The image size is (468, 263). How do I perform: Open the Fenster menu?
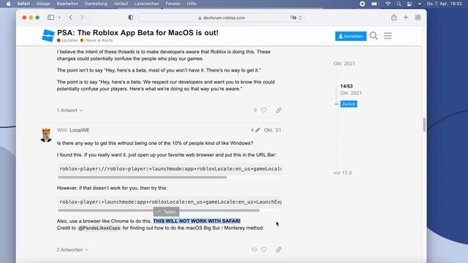[173, 4]
